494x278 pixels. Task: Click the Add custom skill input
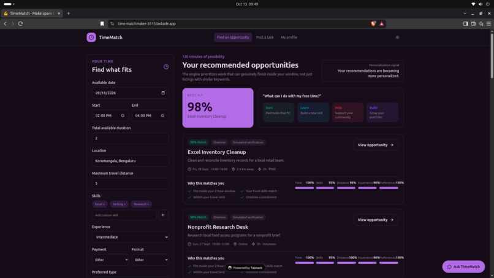(124, 215)
